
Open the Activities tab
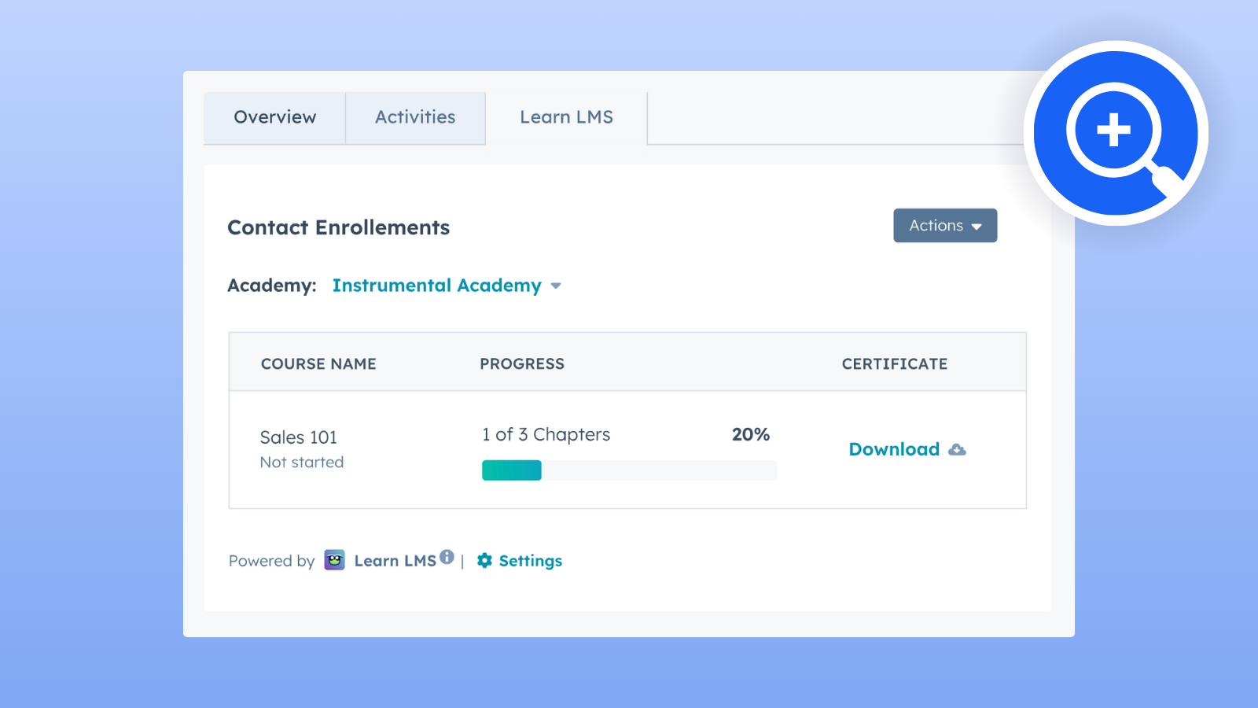pyautogui.click(x=415, y=117)
